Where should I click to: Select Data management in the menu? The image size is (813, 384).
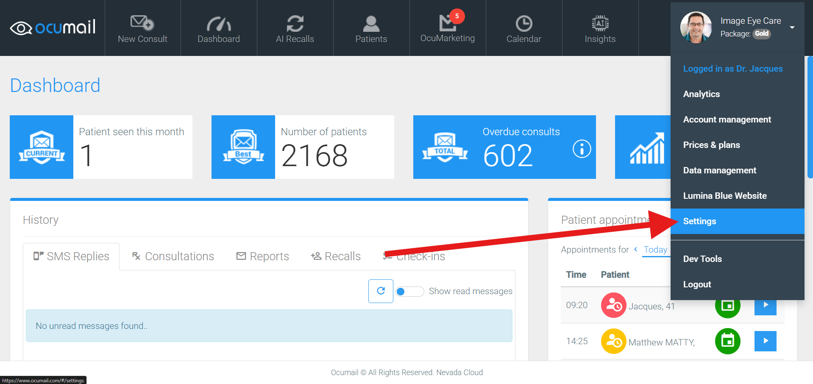(x=738, y=170)
